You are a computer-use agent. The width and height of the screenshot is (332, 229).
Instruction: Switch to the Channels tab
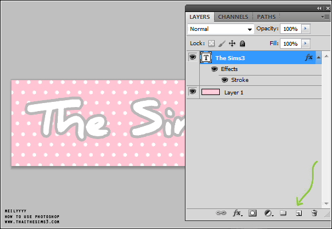pos(233,17)
